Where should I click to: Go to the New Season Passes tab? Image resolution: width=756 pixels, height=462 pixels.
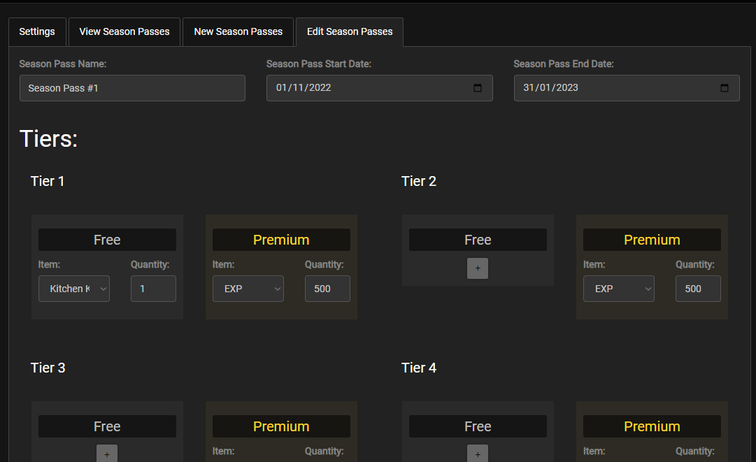click(x=238, y=32)
